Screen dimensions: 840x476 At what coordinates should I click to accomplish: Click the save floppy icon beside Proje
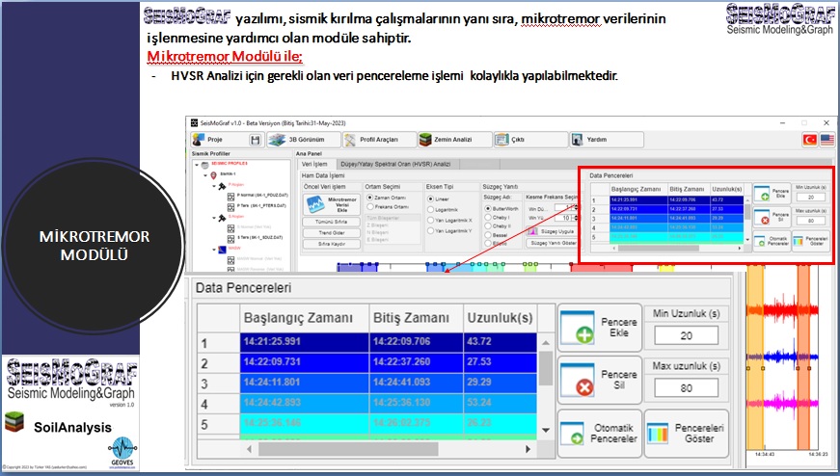pyautogui.click(x=256, y=140)
